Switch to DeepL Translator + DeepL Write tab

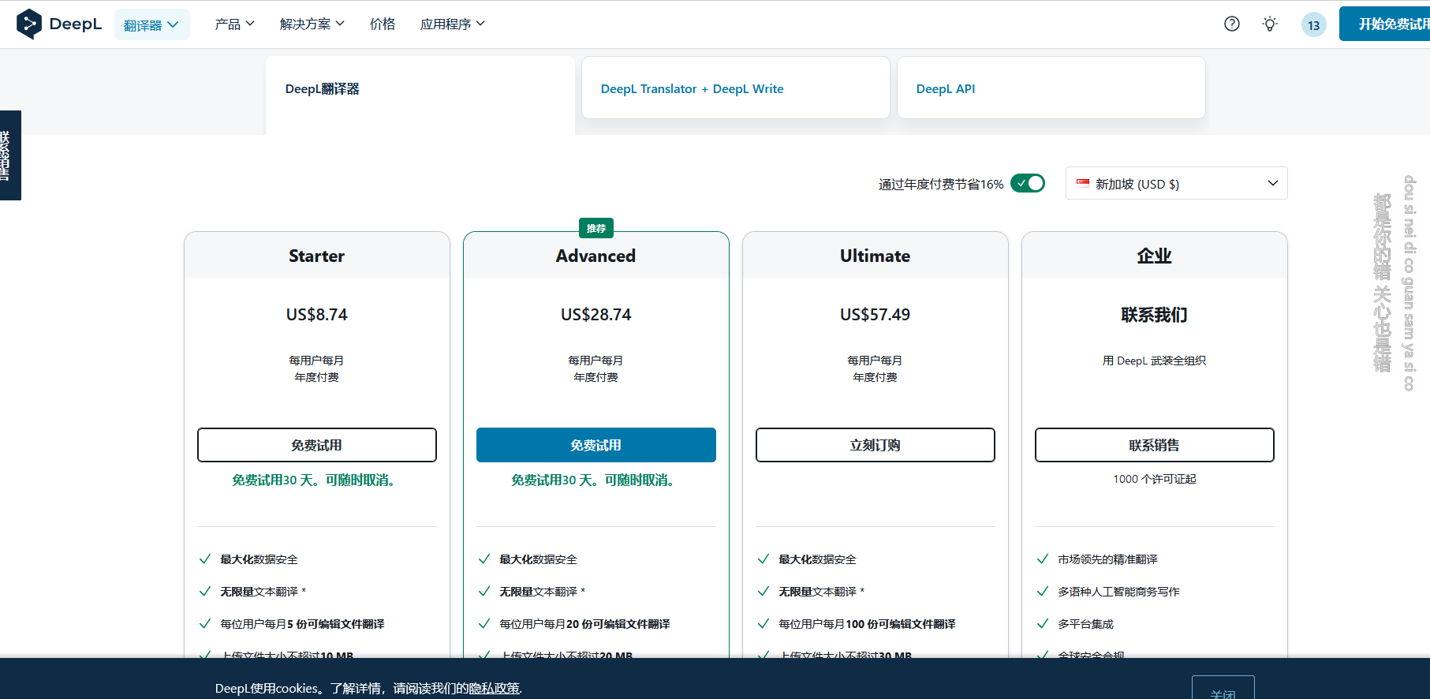[692, 89]
